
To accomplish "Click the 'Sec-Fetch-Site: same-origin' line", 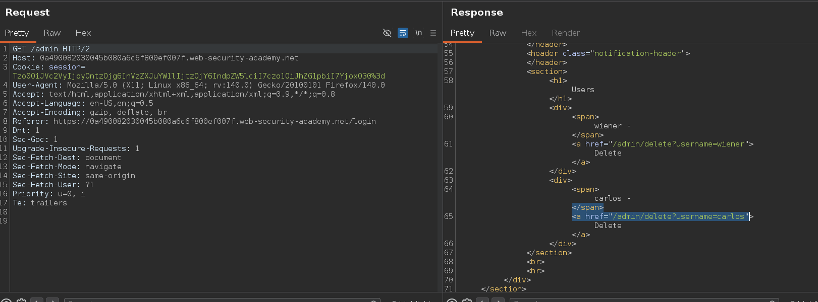I will point(74,176).
